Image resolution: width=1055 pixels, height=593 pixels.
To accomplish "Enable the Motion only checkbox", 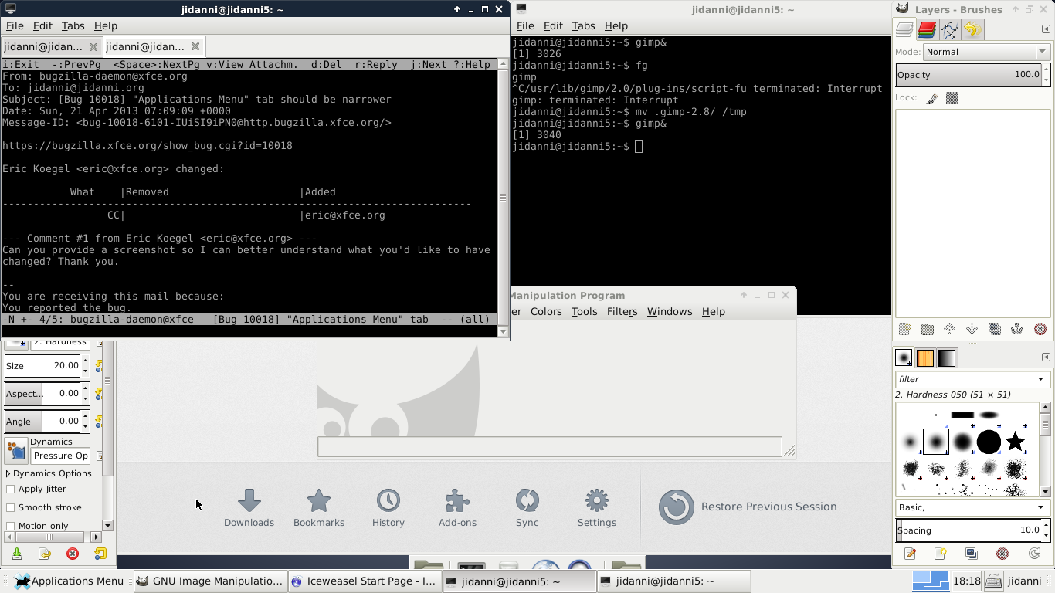I will 11,526.
